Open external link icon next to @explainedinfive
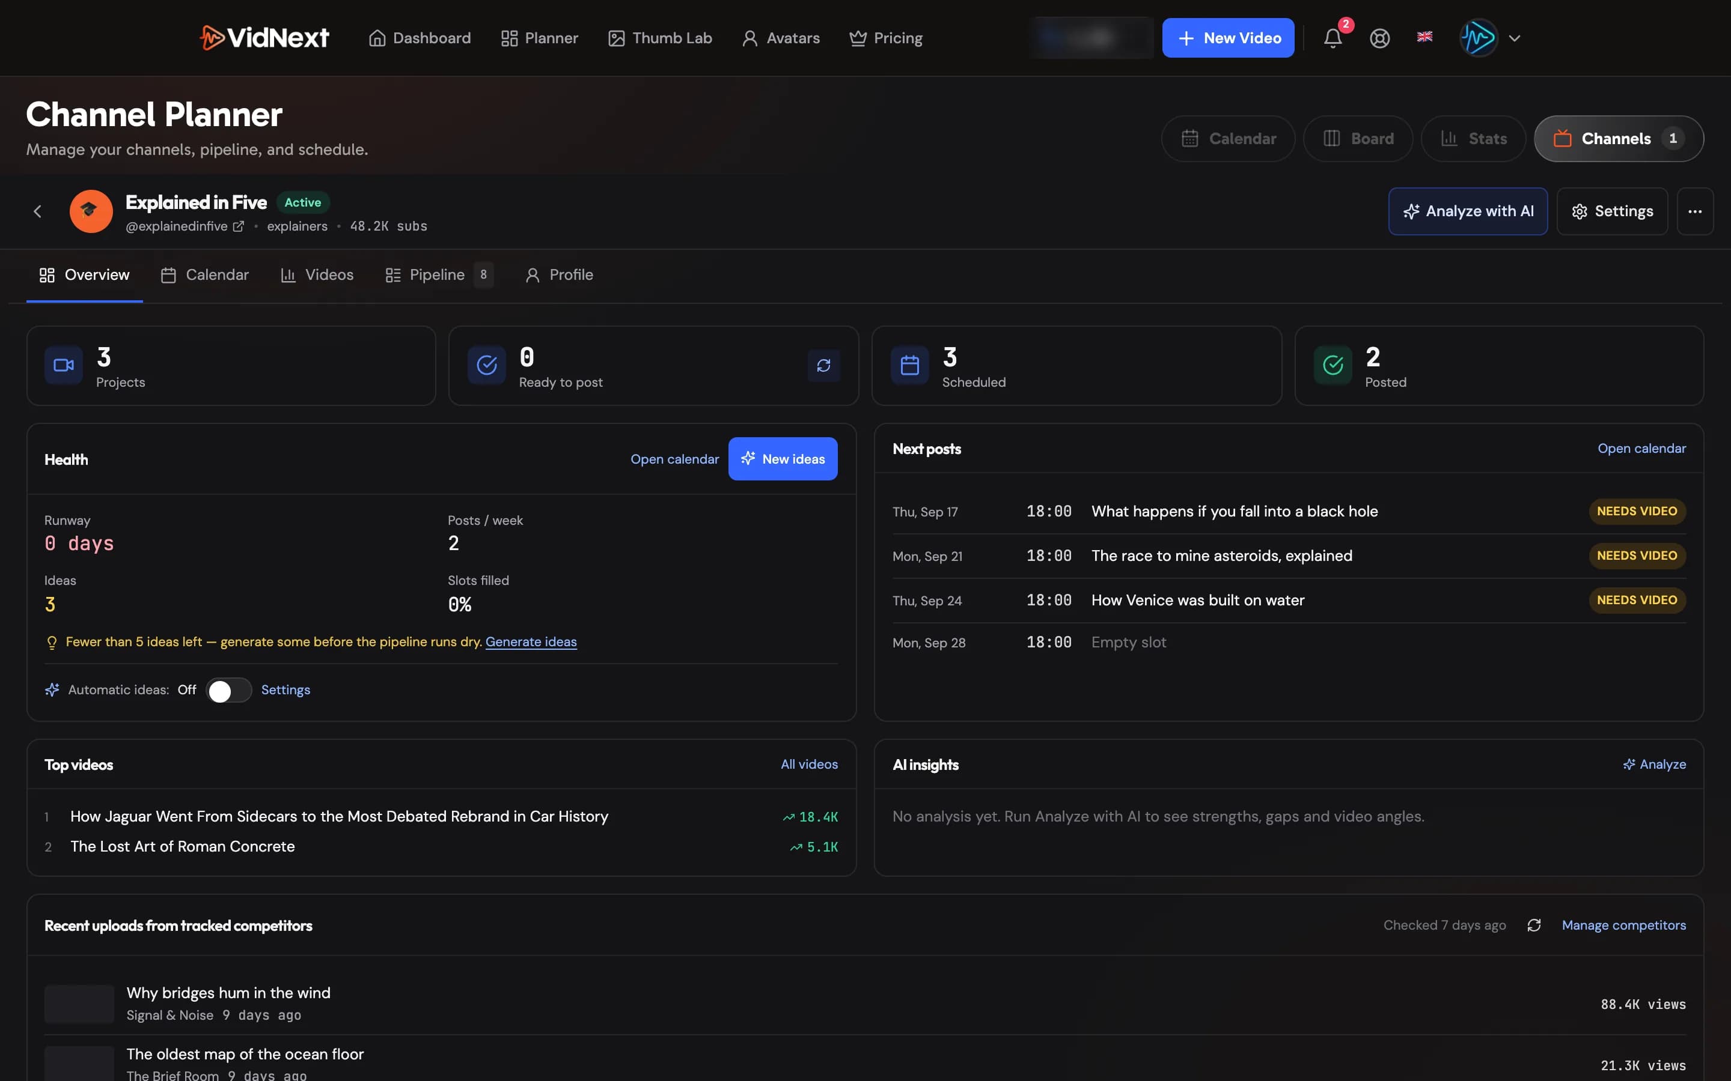 pyautogui.click(x=238, y=226)
